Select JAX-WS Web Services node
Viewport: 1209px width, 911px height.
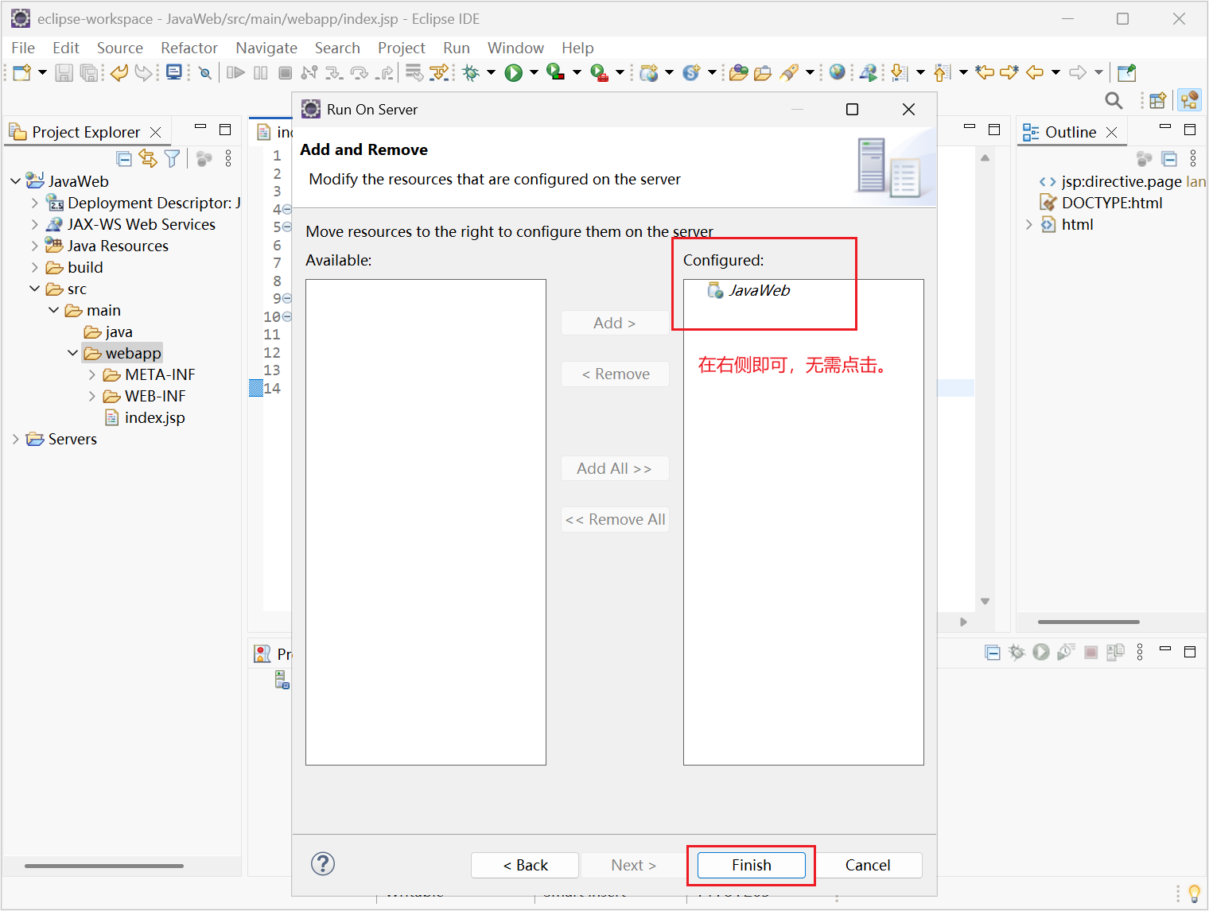(130, 224)
